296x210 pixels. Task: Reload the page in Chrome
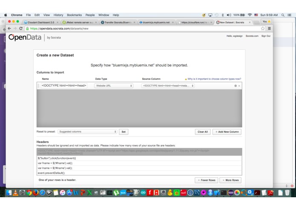[x=21, y=28]
